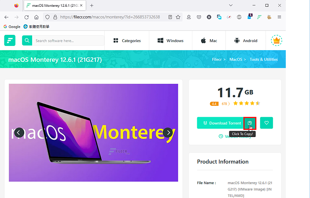The width and height of the screenshot is (310, 198).
Task: Open the premium crown icon
Action: [276, 40]
